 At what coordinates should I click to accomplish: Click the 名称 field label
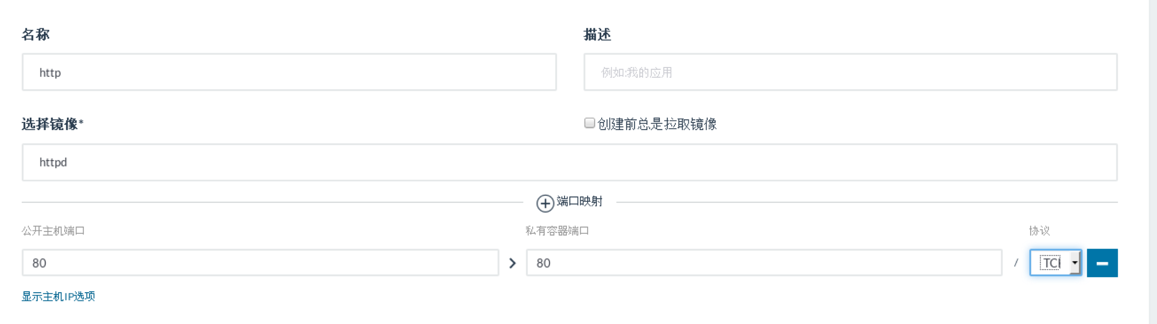click(36, 35)
